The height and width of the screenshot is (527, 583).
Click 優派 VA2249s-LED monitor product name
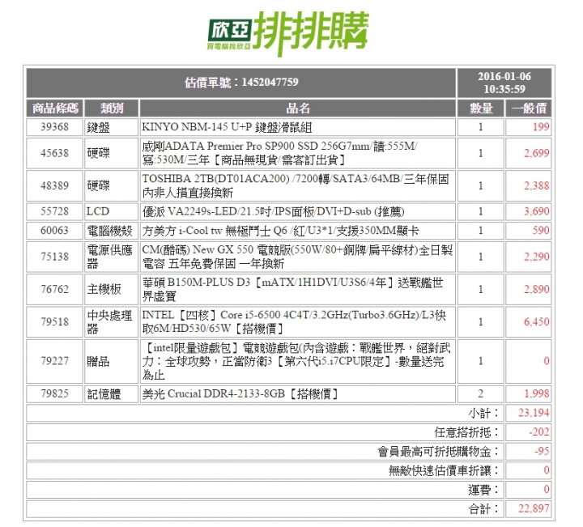[x=274, y=211]
